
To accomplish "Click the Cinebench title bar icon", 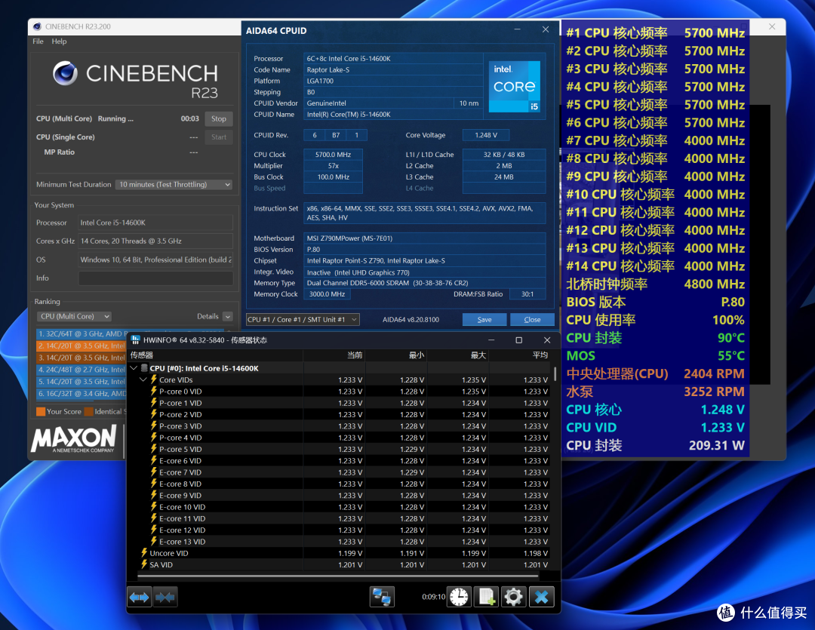I will coord(37,26).
